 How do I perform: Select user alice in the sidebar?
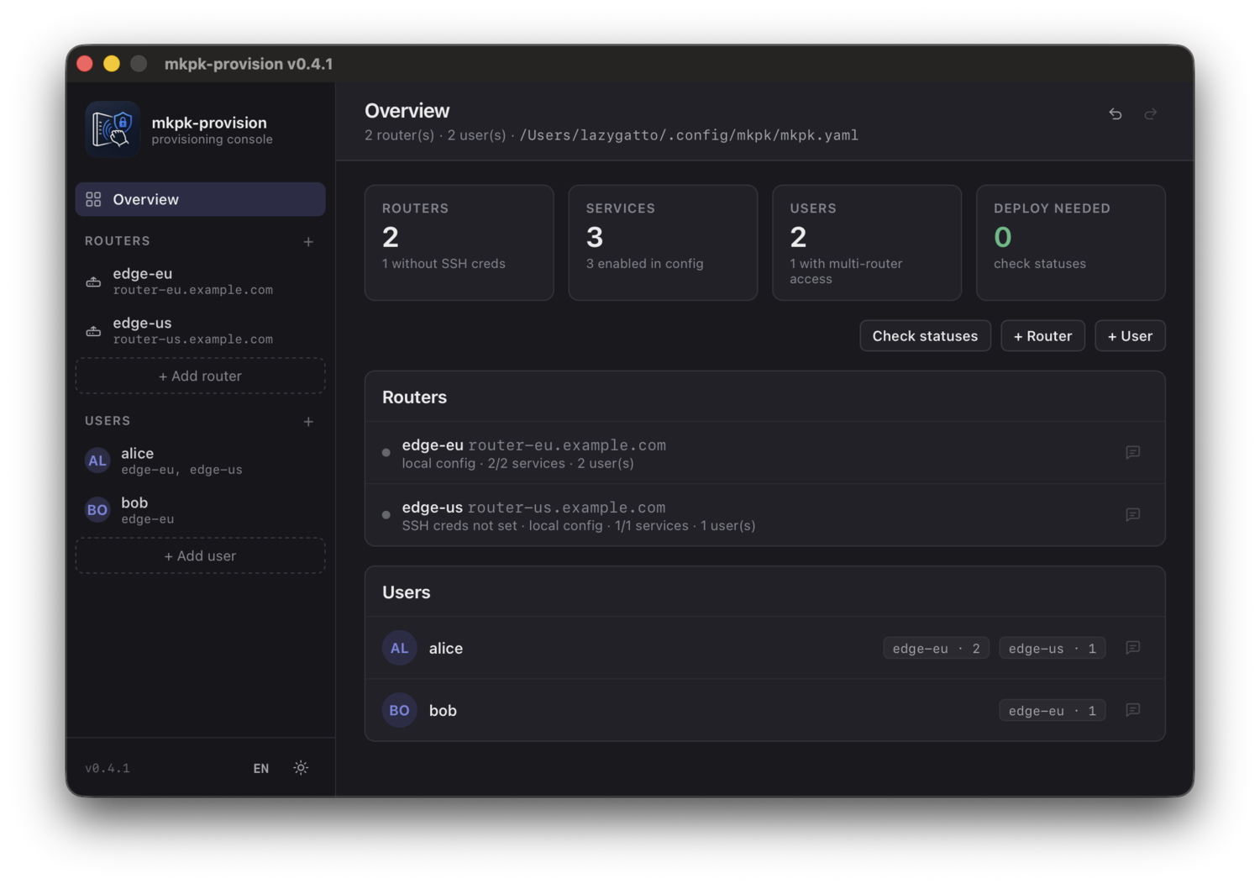(200, 460)
